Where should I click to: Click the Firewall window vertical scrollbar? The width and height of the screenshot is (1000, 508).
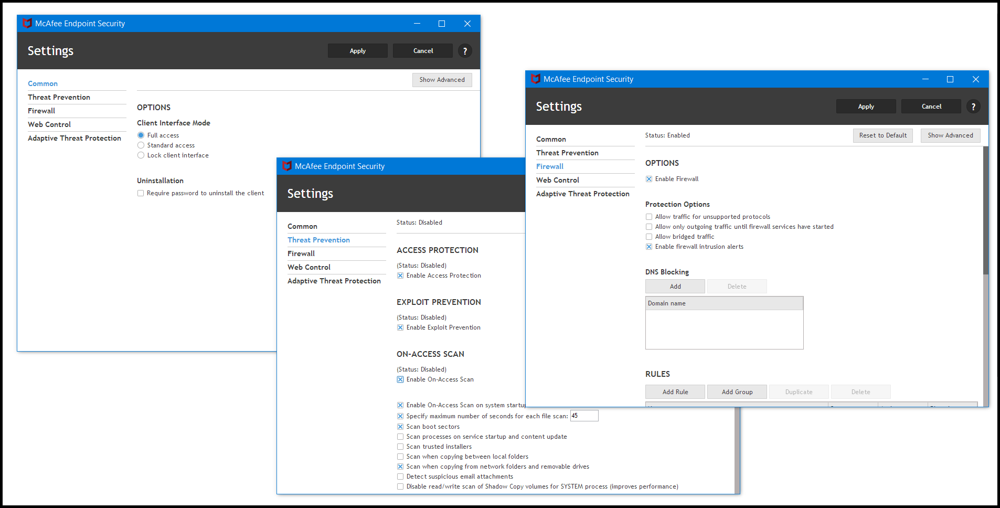(986, 210)
